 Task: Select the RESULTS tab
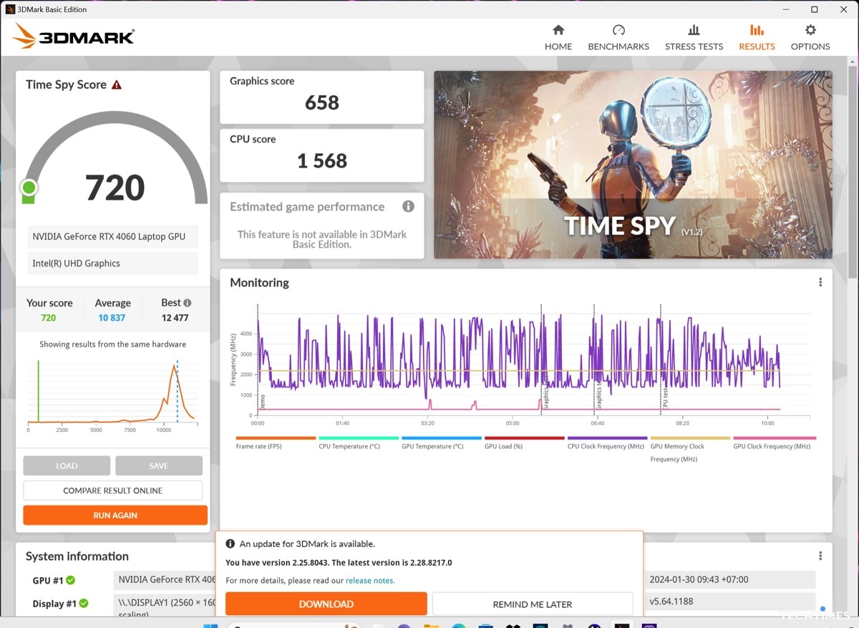coord(757,37)
